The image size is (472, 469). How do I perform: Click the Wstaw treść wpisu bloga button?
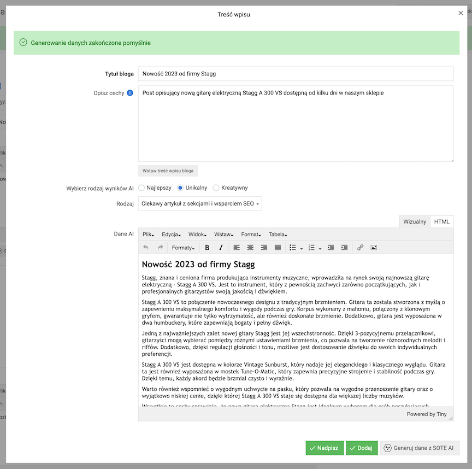point(168,171)
